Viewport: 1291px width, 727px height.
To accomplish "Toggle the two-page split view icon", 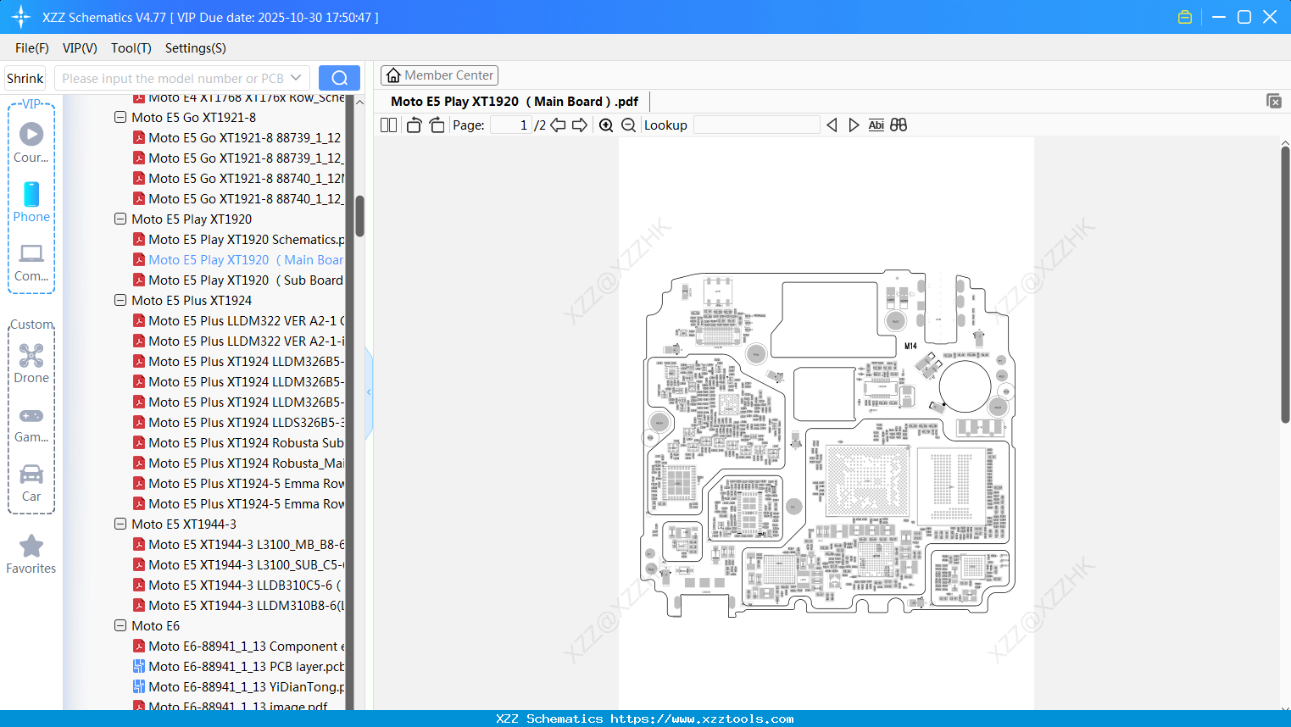I will point(388,125).
